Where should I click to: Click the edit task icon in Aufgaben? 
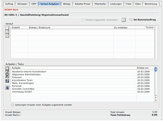pyautogui.click(x=7, y=72)
